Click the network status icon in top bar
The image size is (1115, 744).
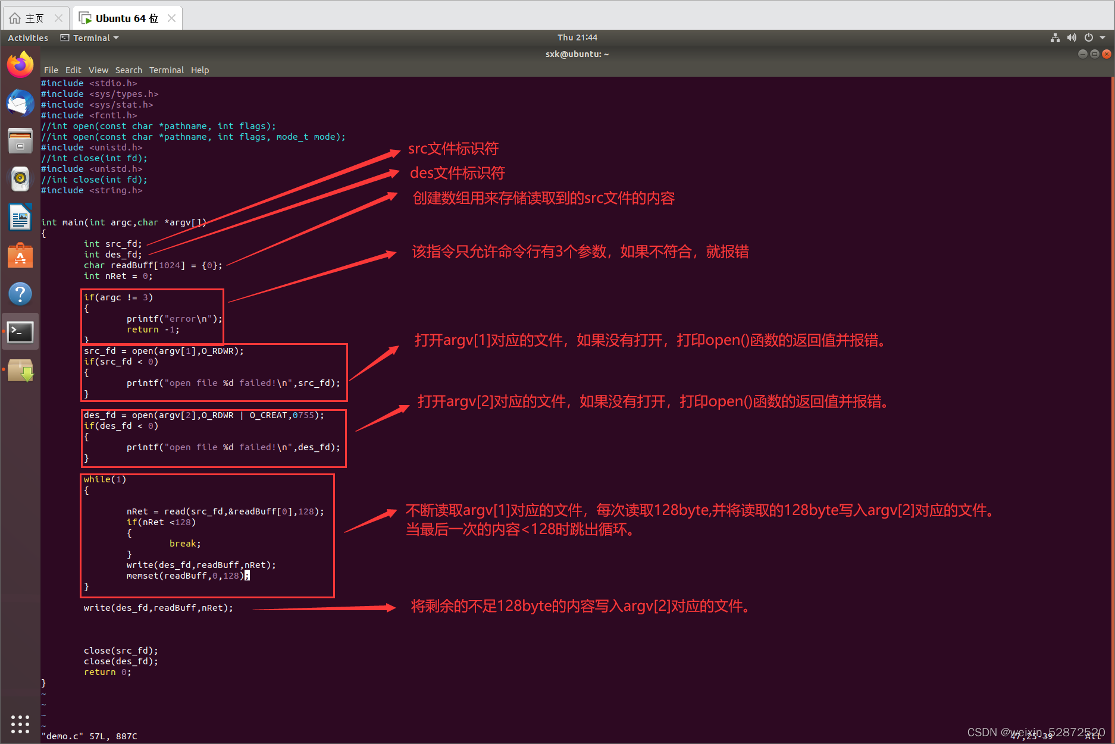point(1054,37)
